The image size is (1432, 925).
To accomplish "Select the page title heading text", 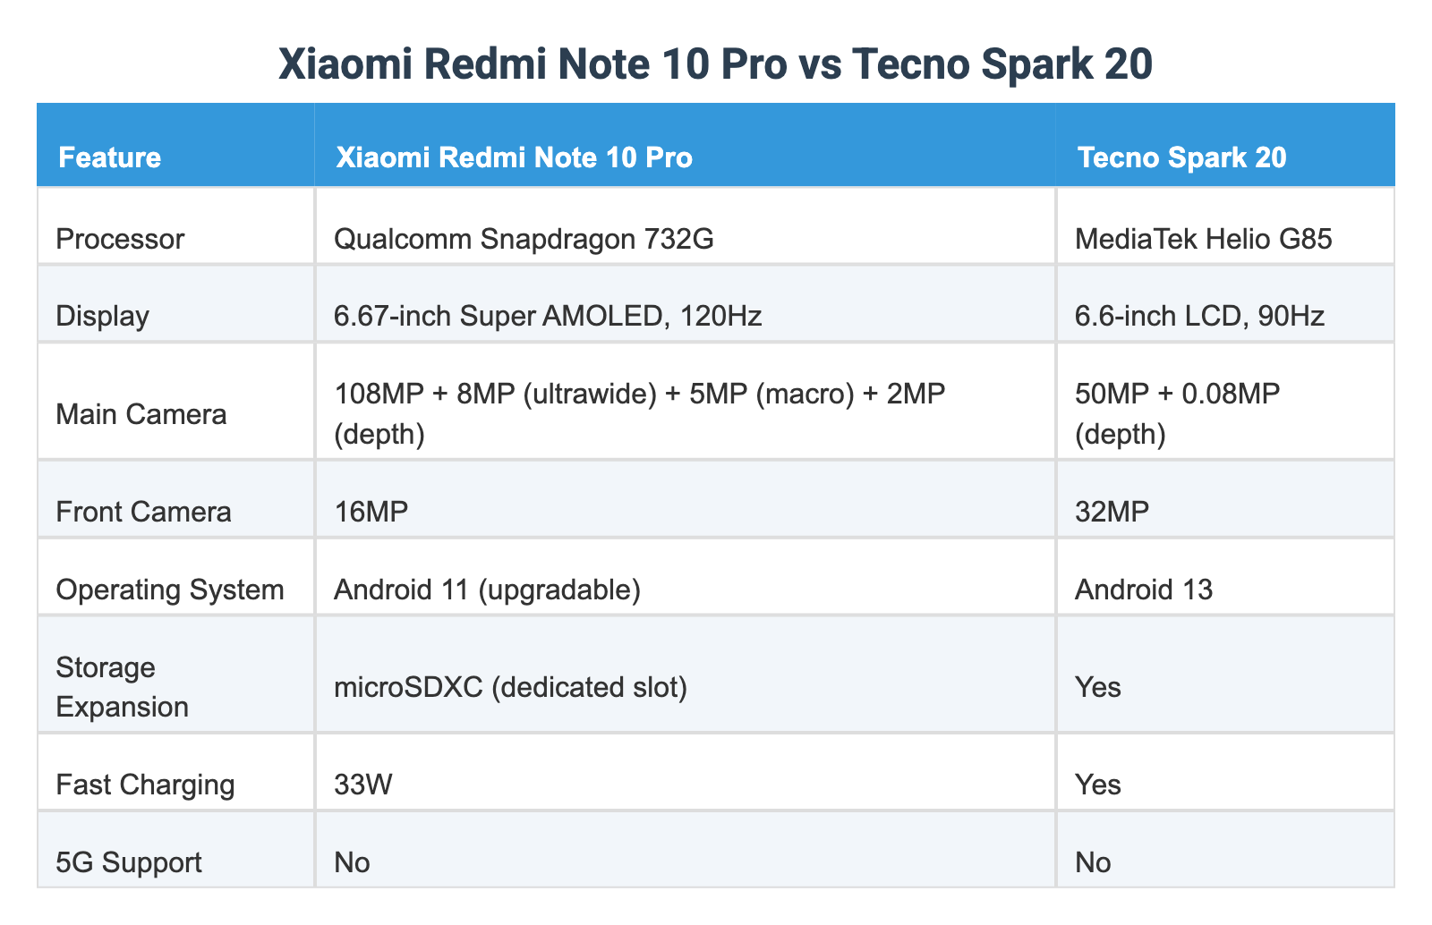I will pos(716,65).
